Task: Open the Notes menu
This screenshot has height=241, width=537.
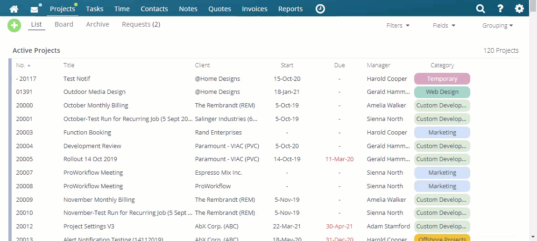Action: pyautogui.click(x=188, y=9)
